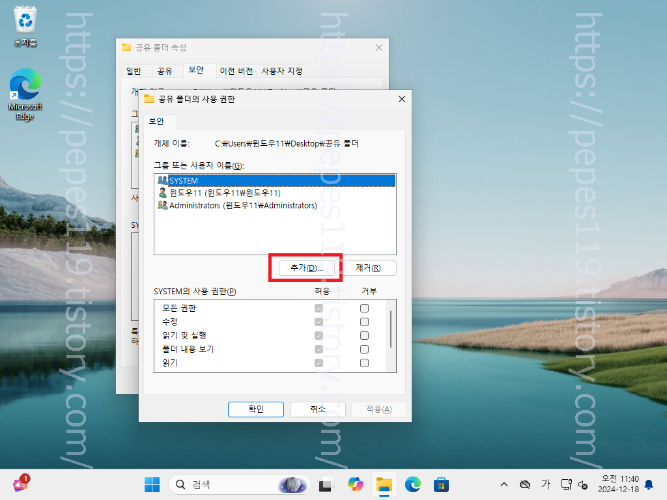Open network status tray icon
The image size is (667, 500).
(566, 484)
